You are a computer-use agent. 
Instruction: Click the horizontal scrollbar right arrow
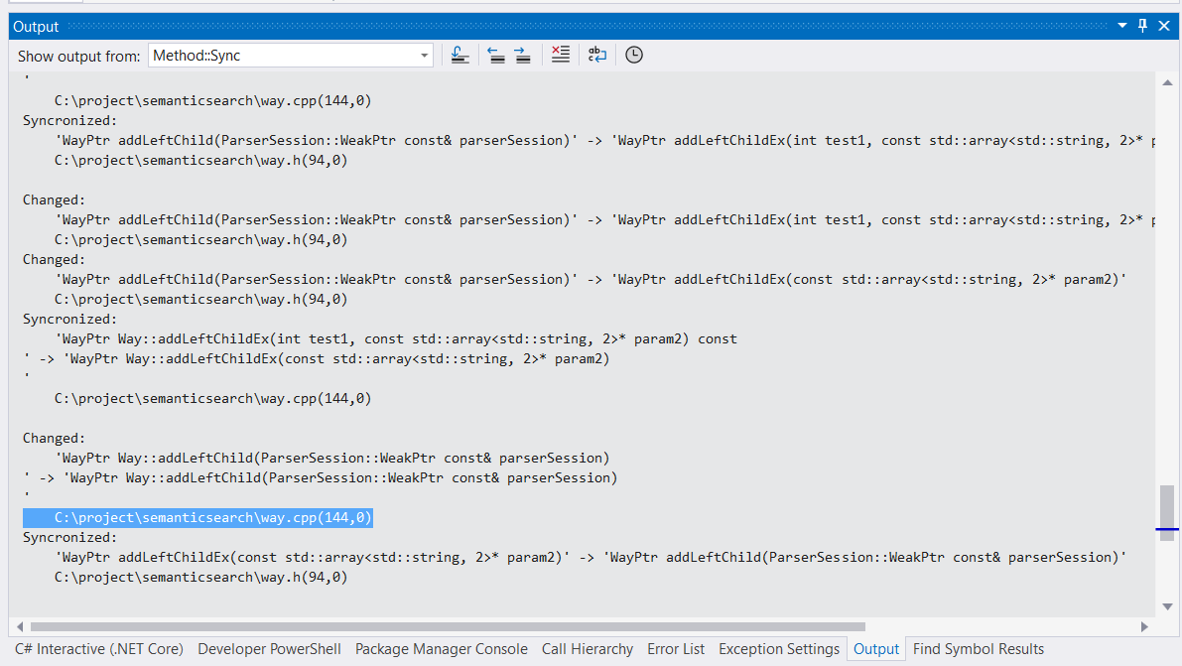pyautogui.click(x=1144, y=626)
